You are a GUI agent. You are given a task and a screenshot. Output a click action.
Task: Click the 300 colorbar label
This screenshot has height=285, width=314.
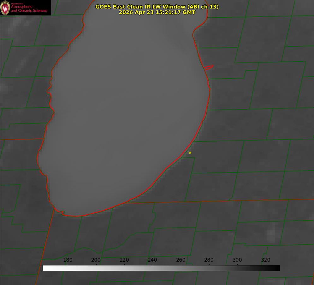point(237,260)
